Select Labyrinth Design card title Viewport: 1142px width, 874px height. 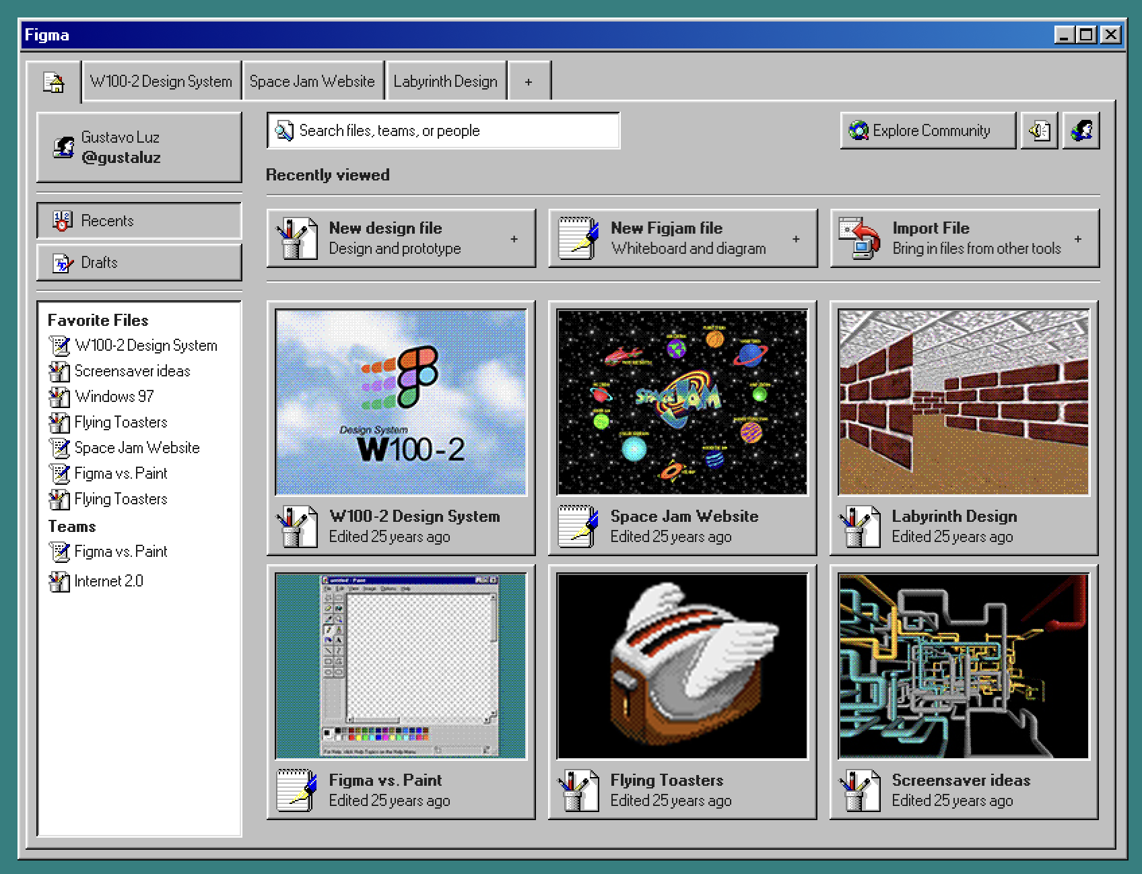[x=955, y=517]
